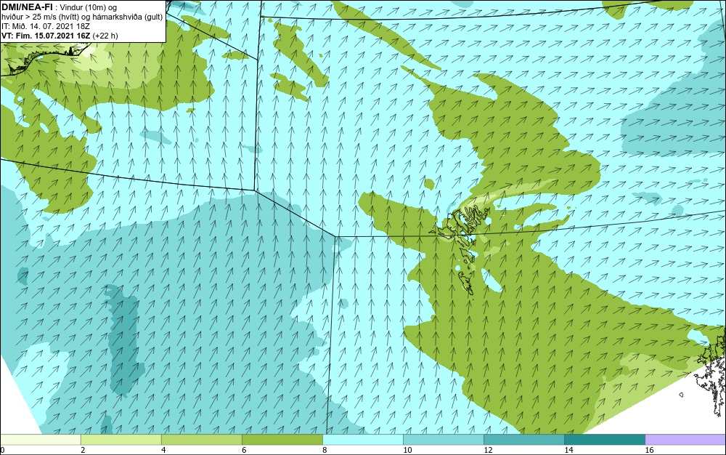This screenshot has height=455, width=726.
Task: Click the legend scale label '6'
Action: point(244,450)
